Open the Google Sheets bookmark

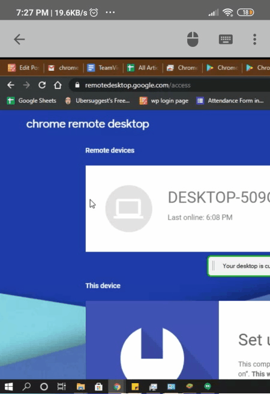(31, 101)
